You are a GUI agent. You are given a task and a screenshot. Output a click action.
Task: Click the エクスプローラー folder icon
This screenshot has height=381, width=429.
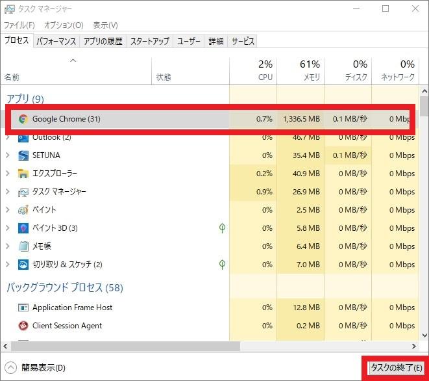[23, 174]
